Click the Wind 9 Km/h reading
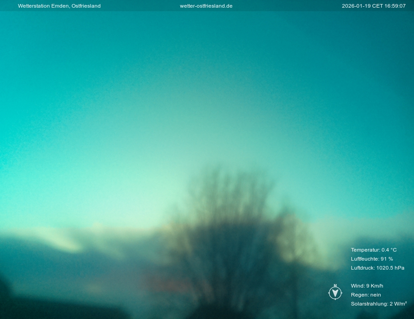This screenshot has height=319, width=414. click(367, 286)
